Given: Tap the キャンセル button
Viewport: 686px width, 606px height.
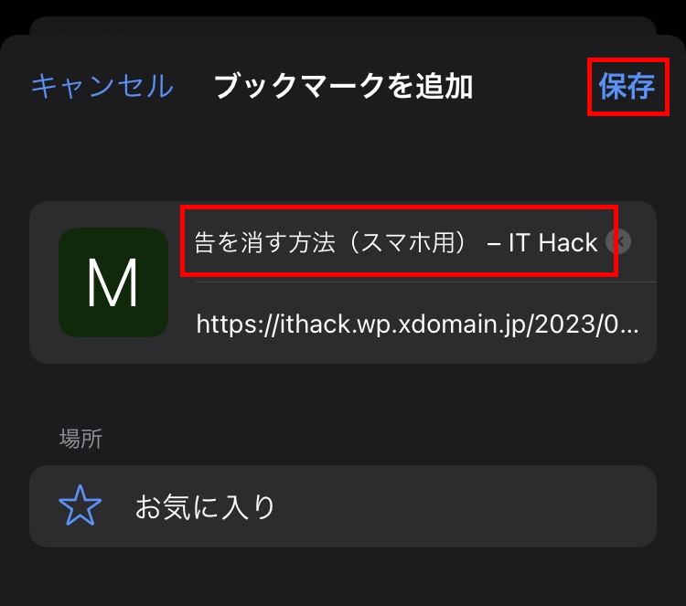Looking at the screenshot, I should click(102, 86).
